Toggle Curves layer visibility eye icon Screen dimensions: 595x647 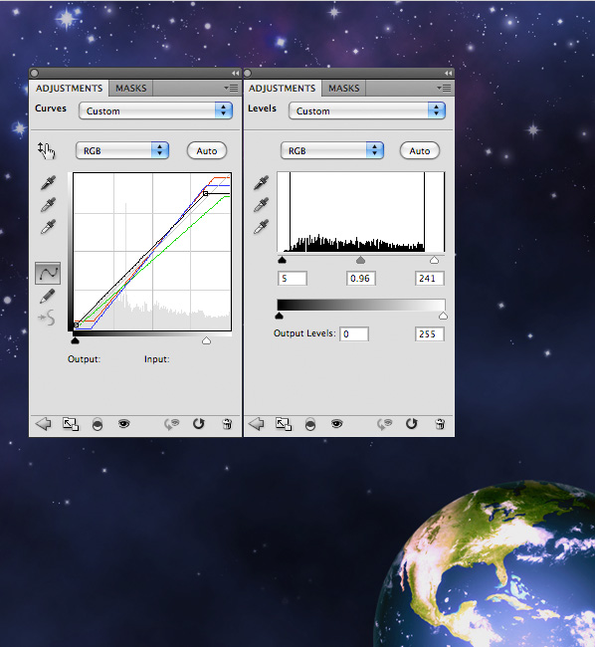123,424
